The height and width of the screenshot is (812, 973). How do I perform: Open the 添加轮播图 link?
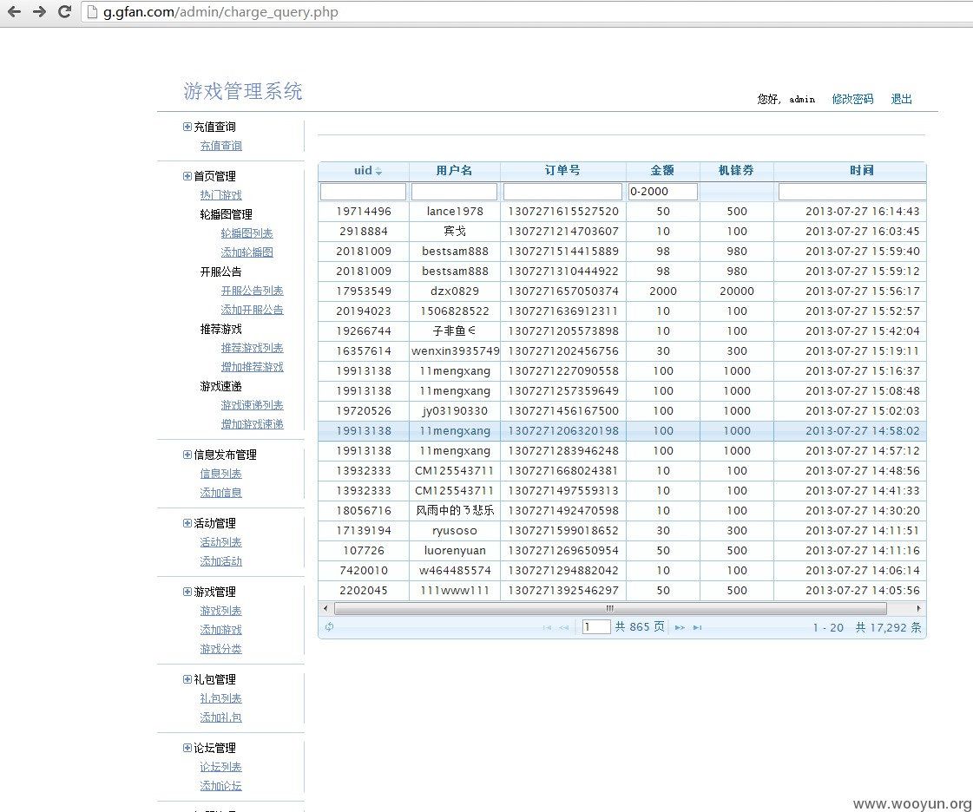tap(247, 252)
